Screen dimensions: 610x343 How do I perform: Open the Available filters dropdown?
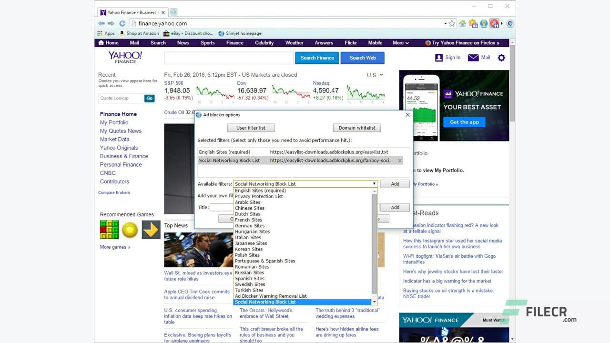[x=375, y=183]
